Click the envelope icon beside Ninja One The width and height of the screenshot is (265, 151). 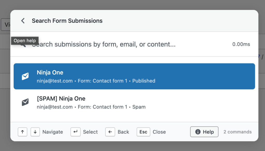pos(25,76)
